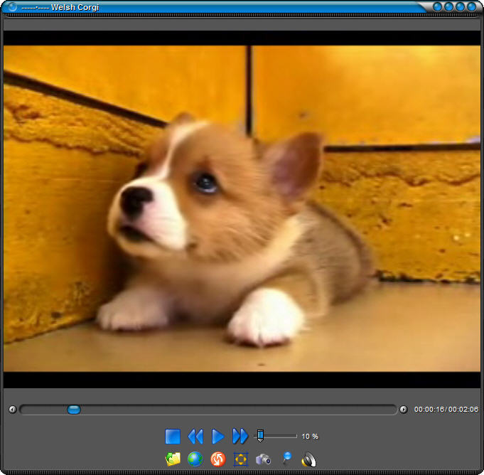Mute audio with the speaker icon

pyautogui.click(x=308, y=459)
